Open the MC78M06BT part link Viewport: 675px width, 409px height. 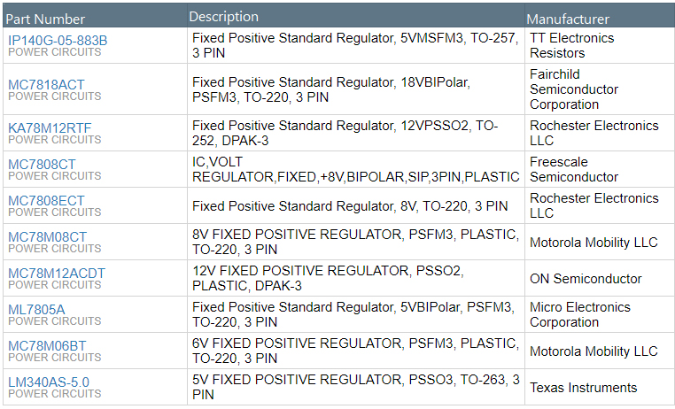[x=47, y=345]
